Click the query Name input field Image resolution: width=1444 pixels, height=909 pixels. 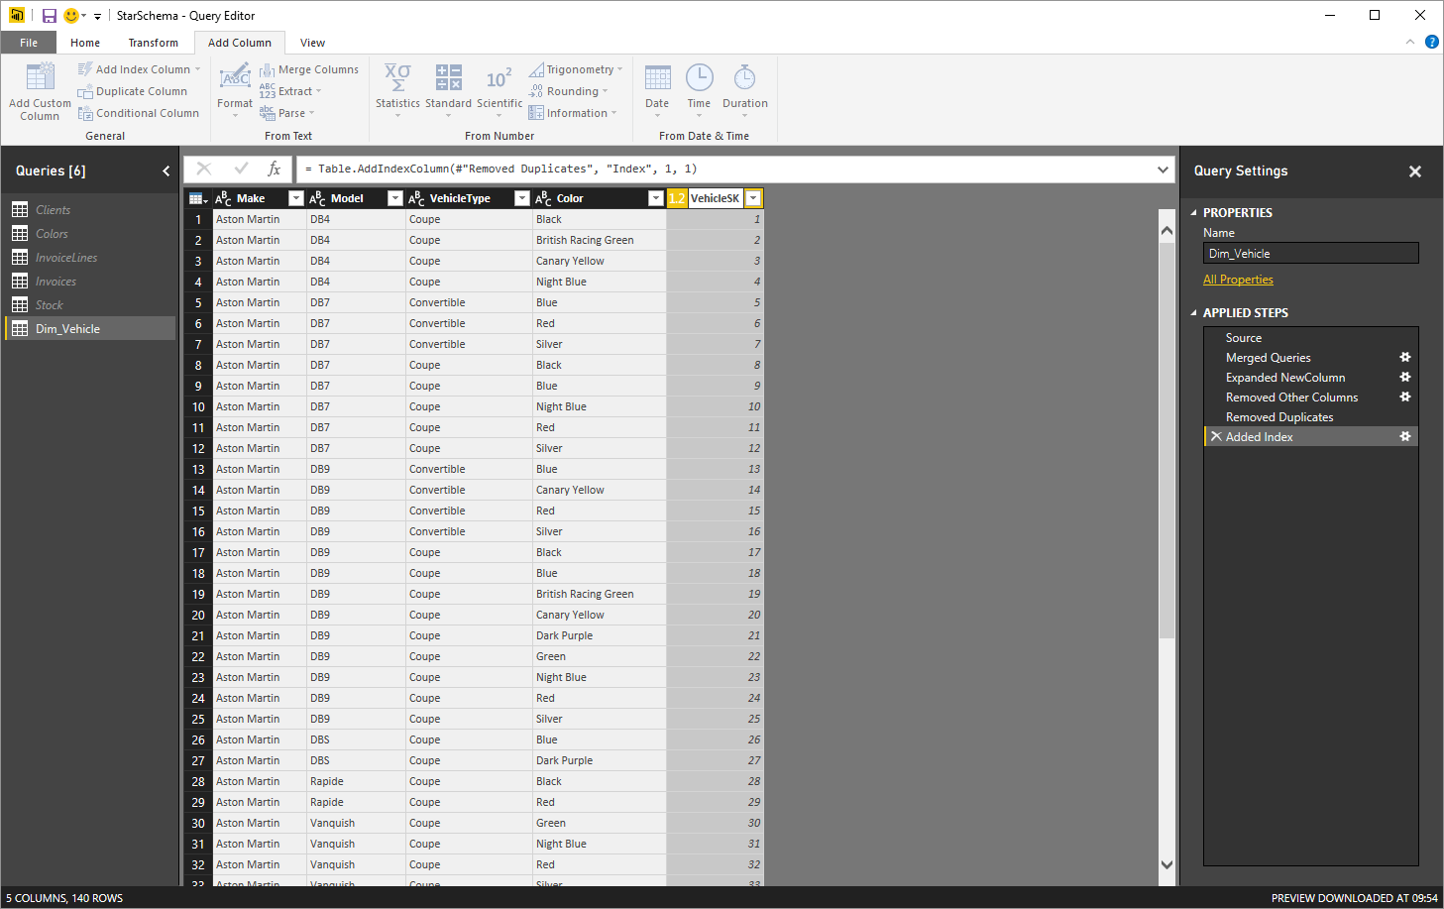[1310, 254]
